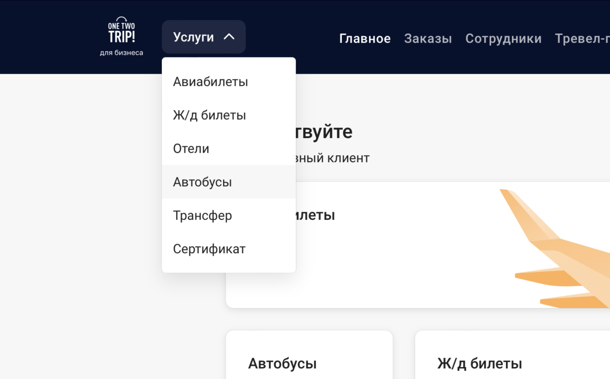Select Авиабилеты from the services menu

click(x=229, y=82)
